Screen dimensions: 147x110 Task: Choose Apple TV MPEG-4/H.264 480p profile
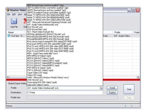coord(65,17)
